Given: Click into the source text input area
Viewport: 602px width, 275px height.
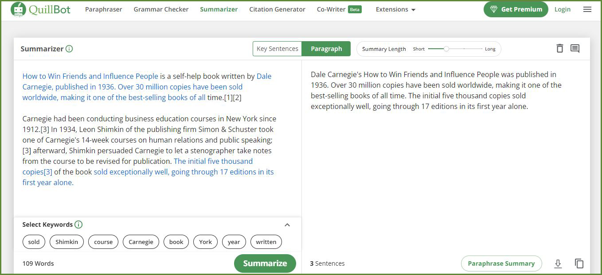Looking at the screenshot, I should click(x=157, y=138).
